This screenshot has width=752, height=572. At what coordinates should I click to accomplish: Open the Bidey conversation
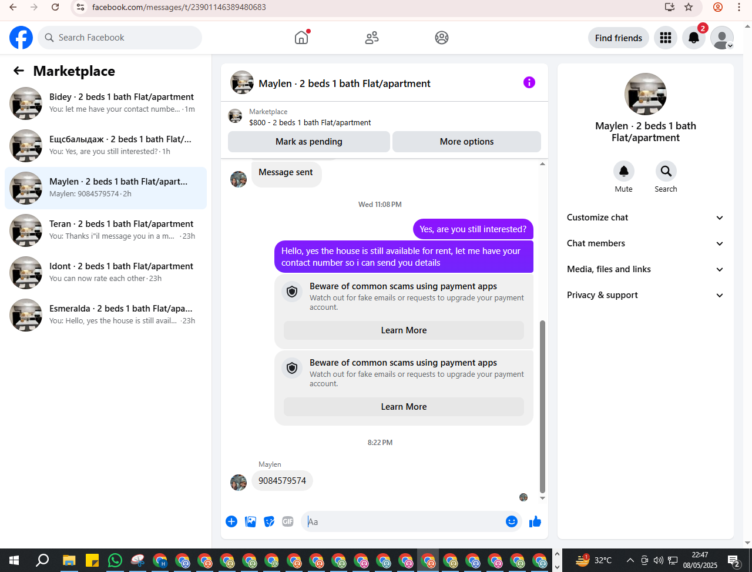click(x=106, y=103)
